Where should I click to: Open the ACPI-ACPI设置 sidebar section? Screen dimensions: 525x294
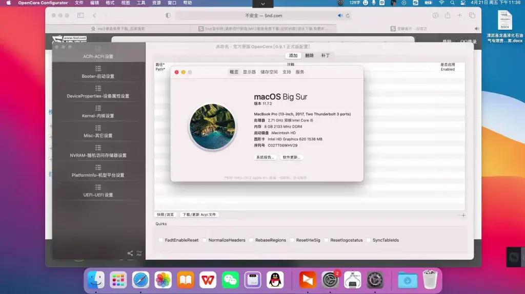click(x=98, y=53)
